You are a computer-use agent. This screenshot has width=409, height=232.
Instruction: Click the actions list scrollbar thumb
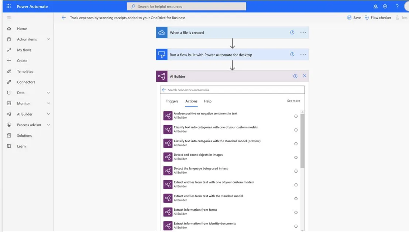coord(302,141)
